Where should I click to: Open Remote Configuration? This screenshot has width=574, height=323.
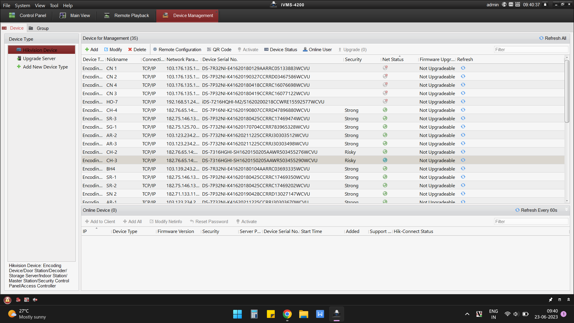[x=177, y=50]
